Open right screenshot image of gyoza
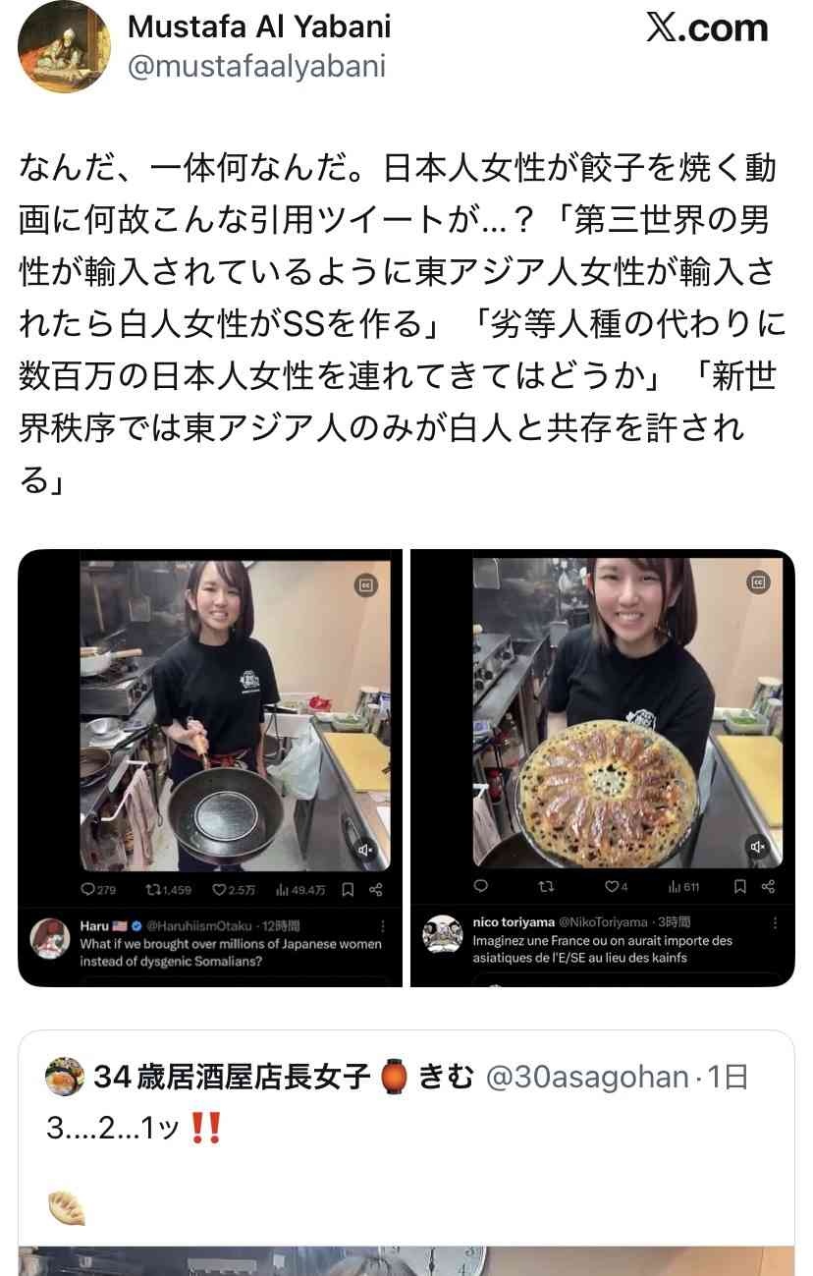This screenshot has height=1276, width=813. (x=602, y=768)
